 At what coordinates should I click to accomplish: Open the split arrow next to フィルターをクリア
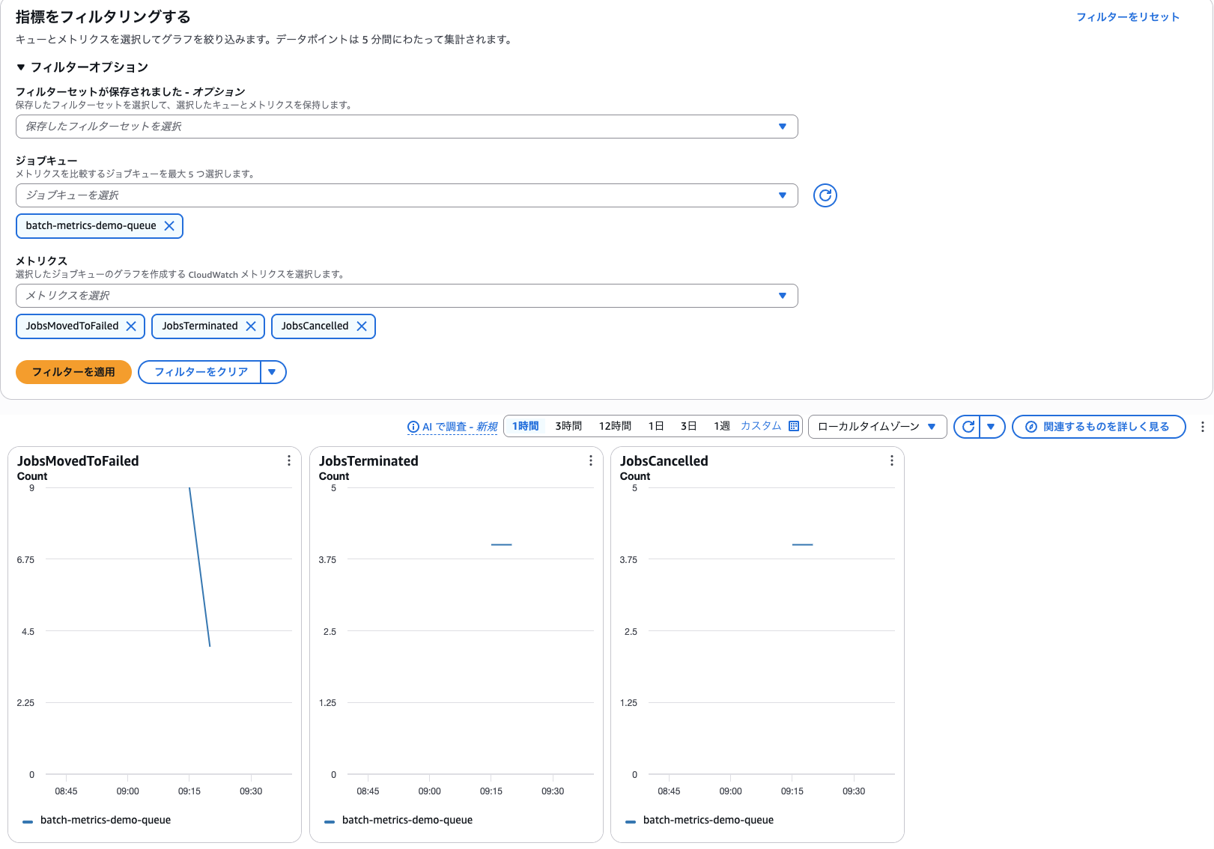[273, 372]
